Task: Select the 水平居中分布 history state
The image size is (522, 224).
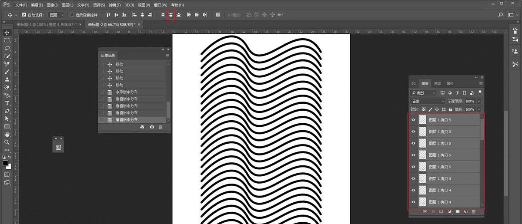Action: pos(126,92)
